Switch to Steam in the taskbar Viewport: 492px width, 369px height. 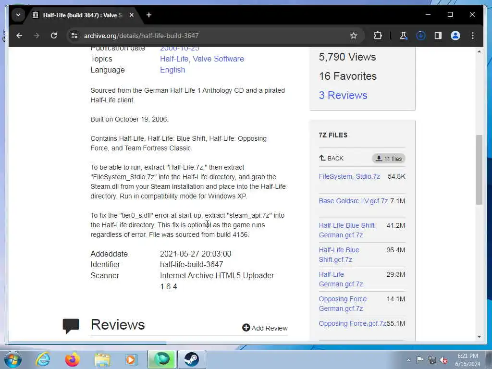[x=192, y=359]
